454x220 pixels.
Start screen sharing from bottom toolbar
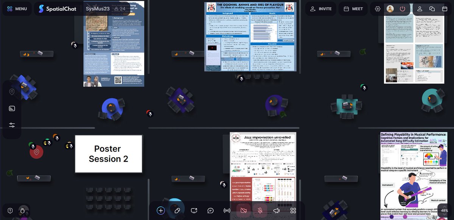point(194,211)
